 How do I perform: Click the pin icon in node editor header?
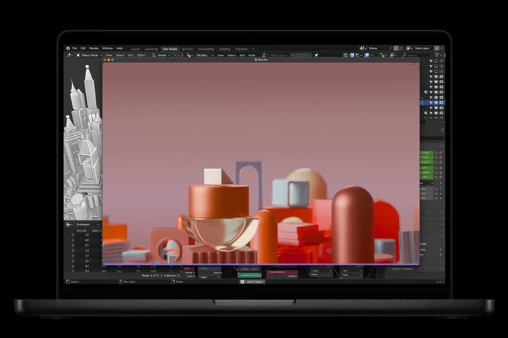click(316, 55)
